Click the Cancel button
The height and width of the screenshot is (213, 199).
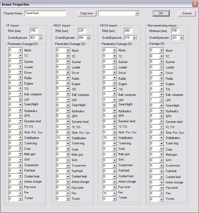coord(187,13)
